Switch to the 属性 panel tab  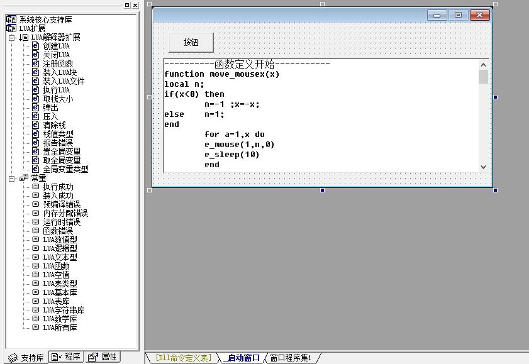click(x=103, y=356)
